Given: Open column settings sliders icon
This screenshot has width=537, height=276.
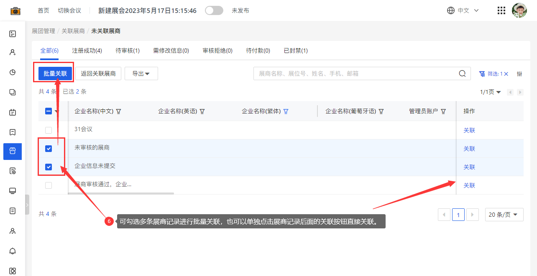Looking at the screenshot, I should coord(519,74).
